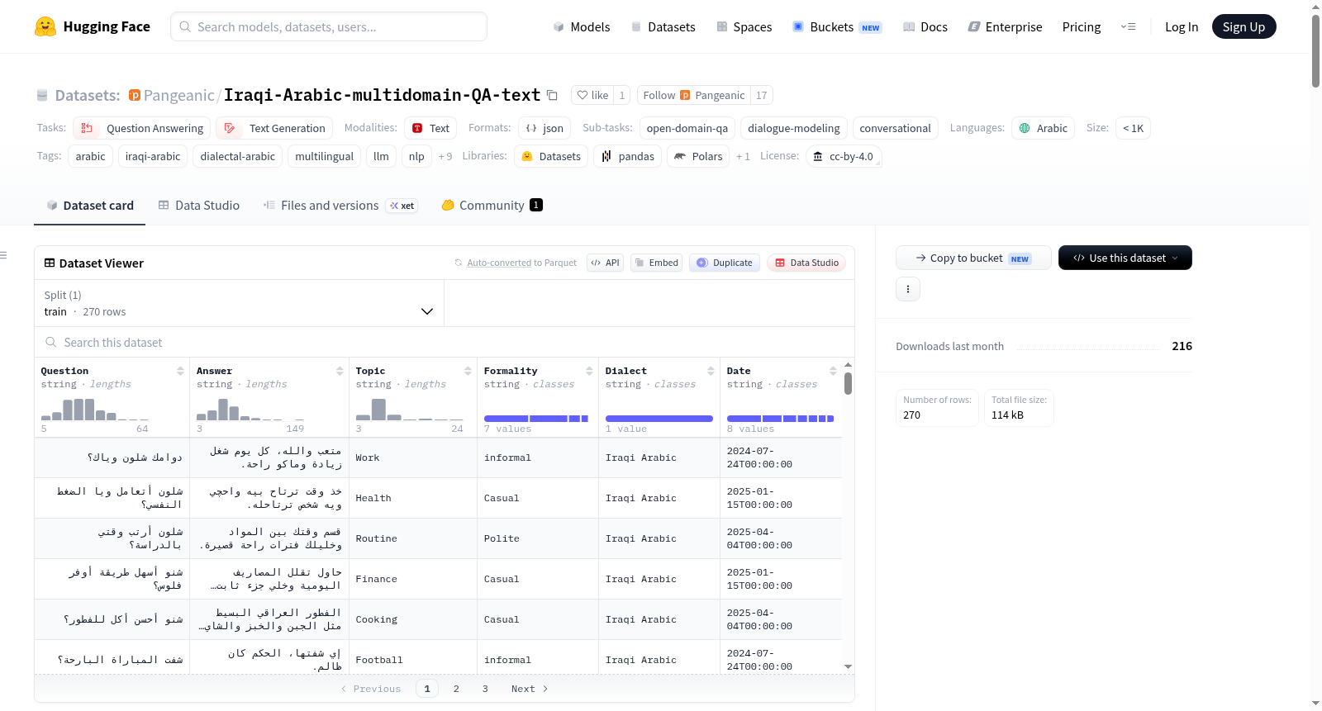Click the Pangeanic owner link in title
Screen dimensions: 1322x711
coord(178,95)
